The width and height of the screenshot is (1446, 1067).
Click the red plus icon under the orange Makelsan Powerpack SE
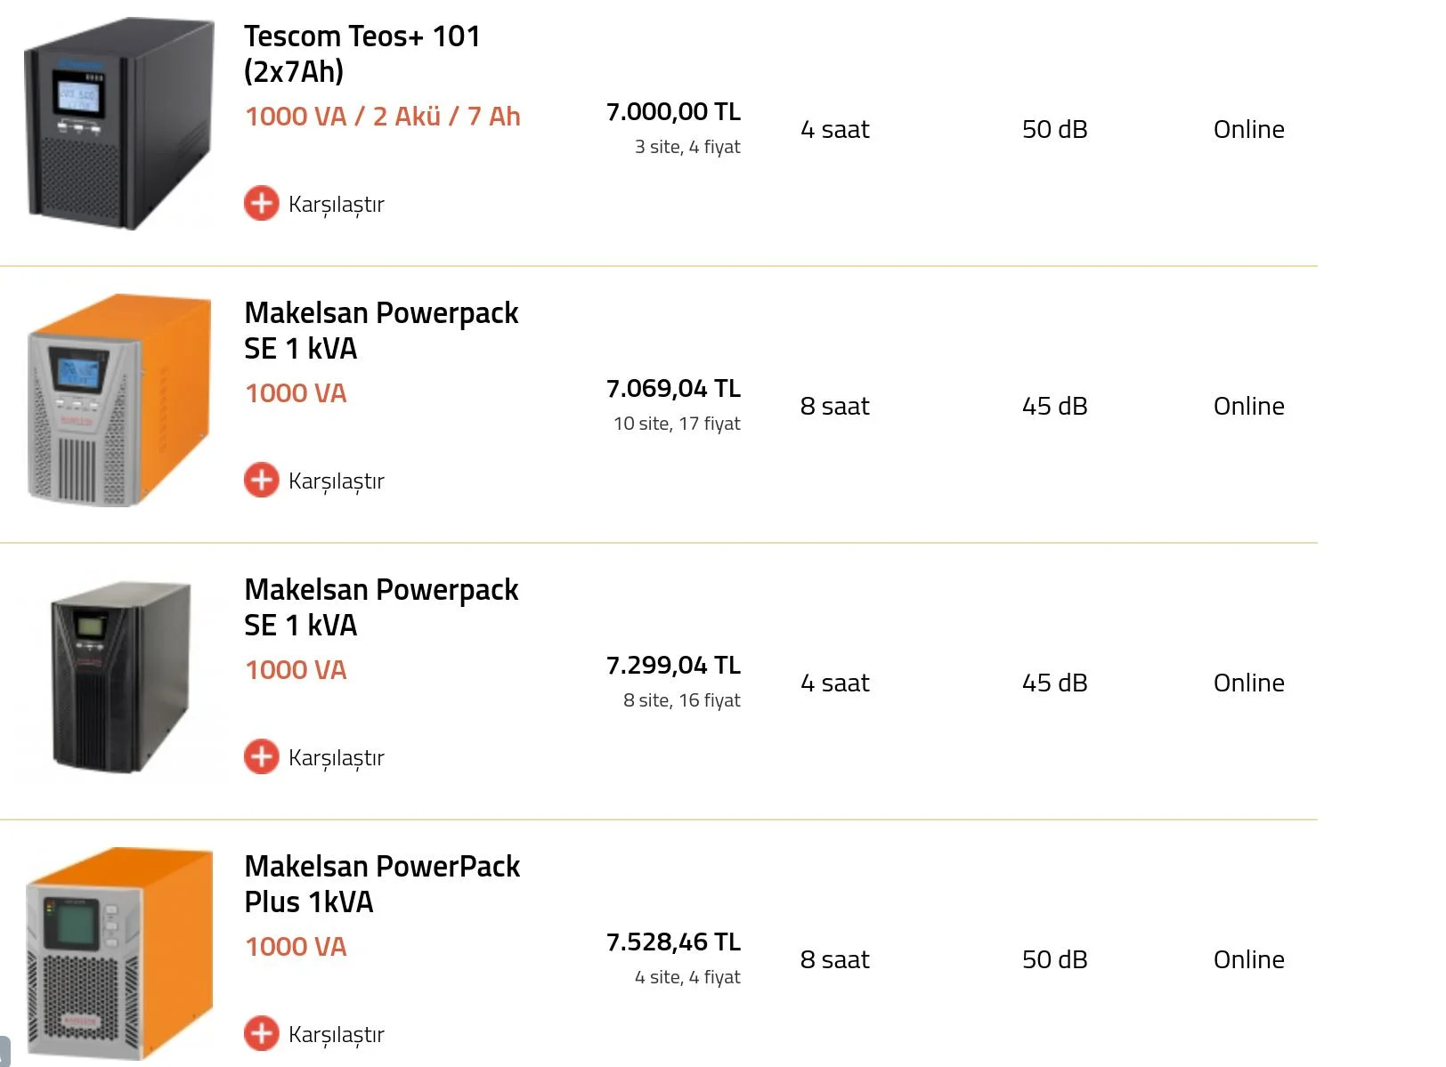coord(261,481)
